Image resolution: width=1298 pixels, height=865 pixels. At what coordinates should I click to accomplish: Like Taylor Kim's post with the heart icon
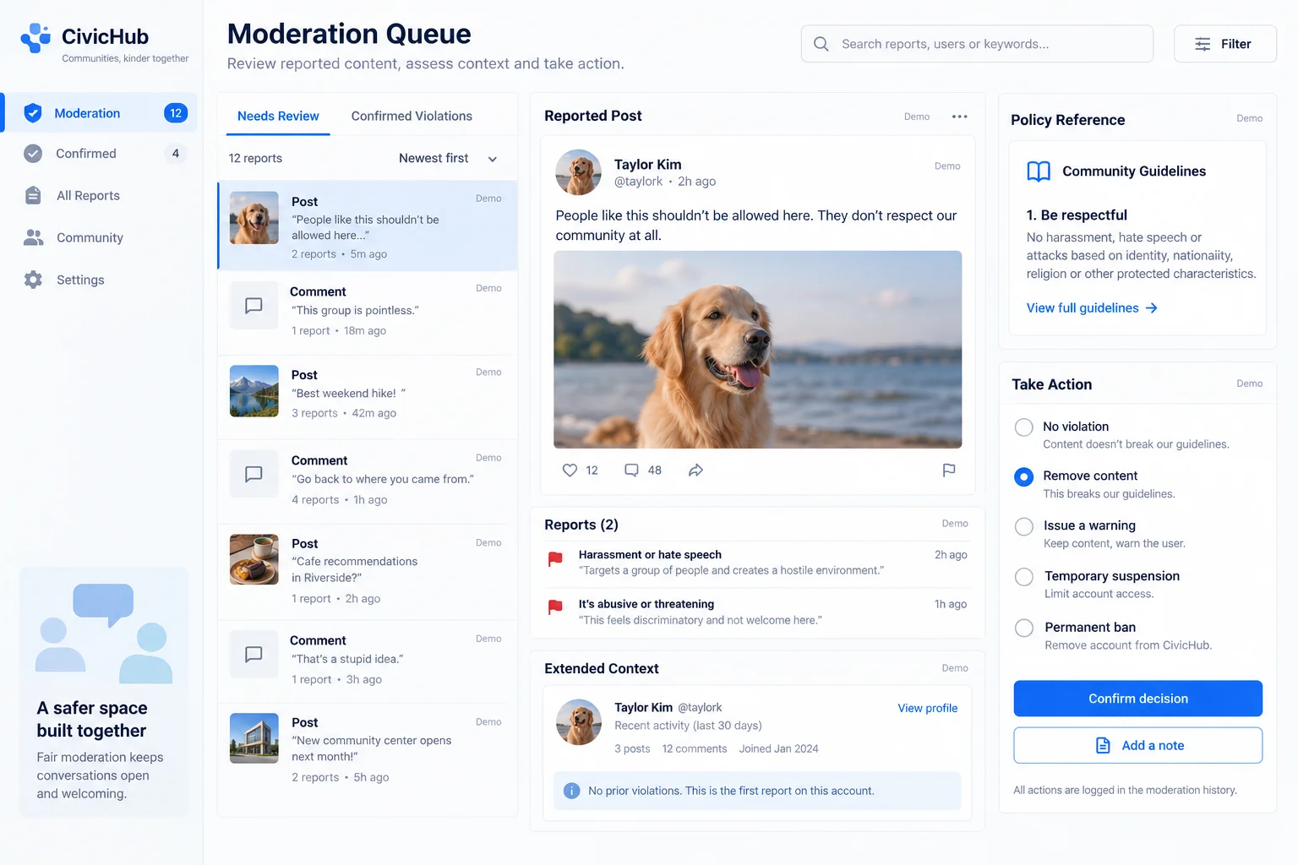(570, 471)
